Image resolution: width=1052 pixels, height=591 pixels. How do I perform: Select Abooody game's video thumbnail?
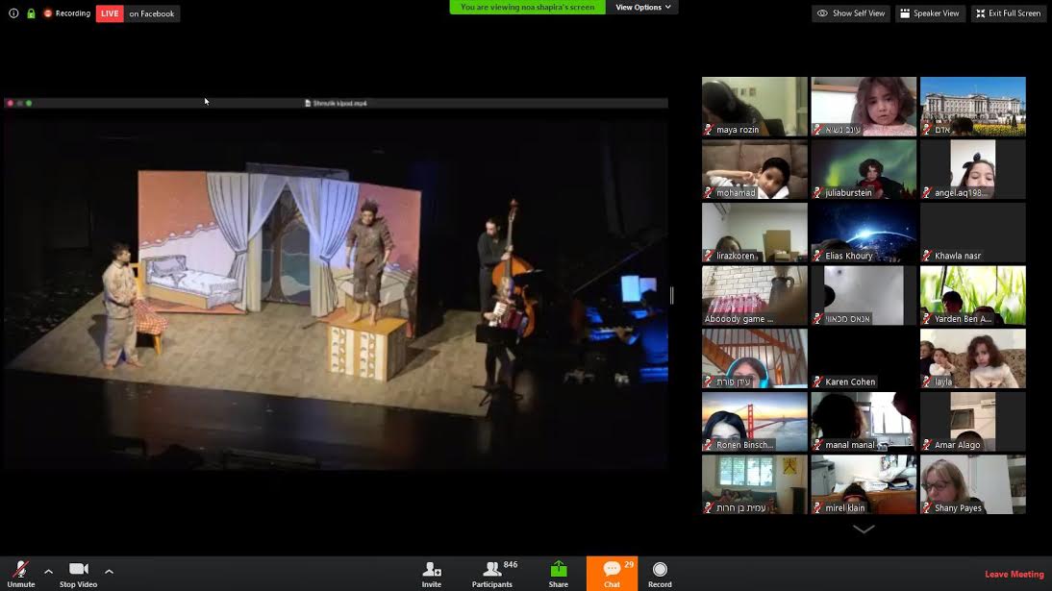755,295
